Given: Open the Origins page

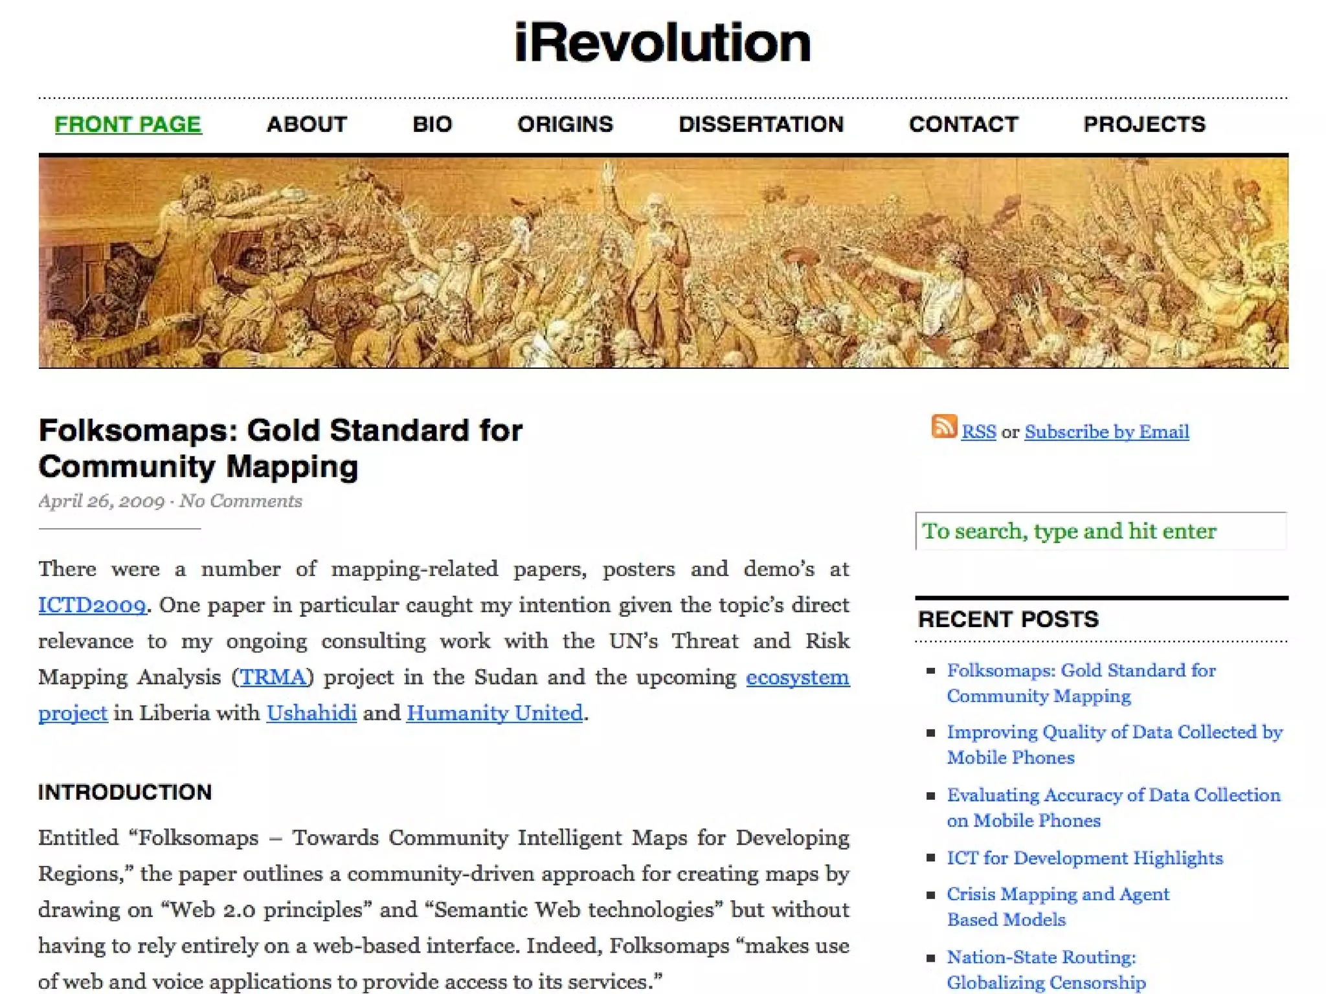Looking at the screenshot, I should pos(565,124).
